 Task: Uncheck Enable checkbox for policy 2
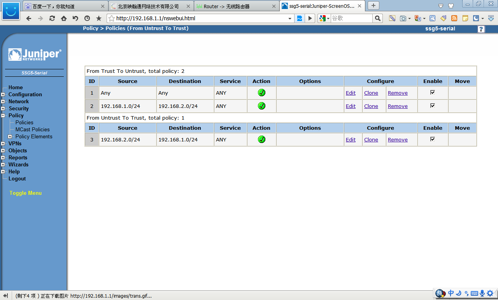(x=433, y=106)
